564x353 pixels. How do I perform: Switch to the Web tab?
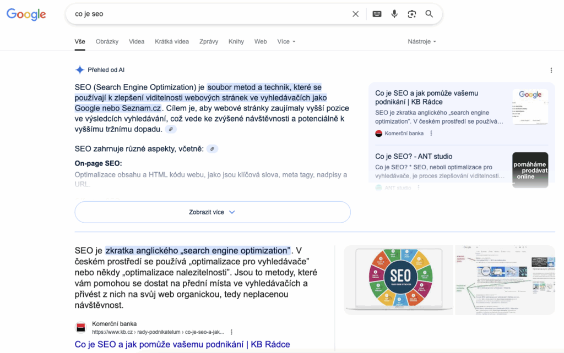(261, 42)
